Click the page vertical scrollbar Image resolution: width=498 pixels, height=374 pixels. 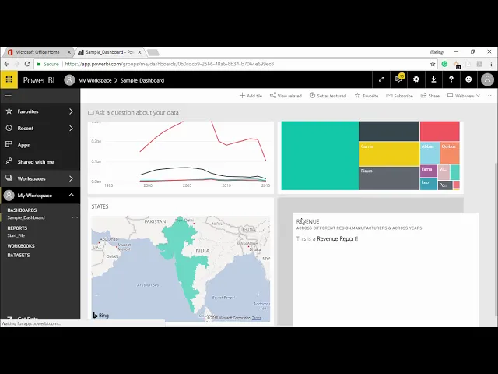click(496, 238)
